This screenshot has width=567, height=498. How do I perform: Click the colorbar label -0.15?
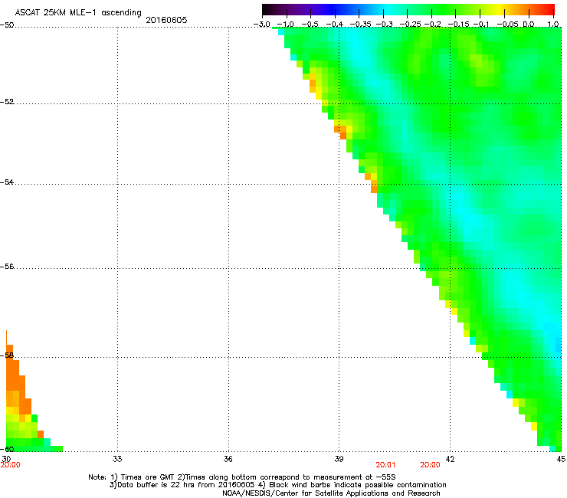(458, 25)
